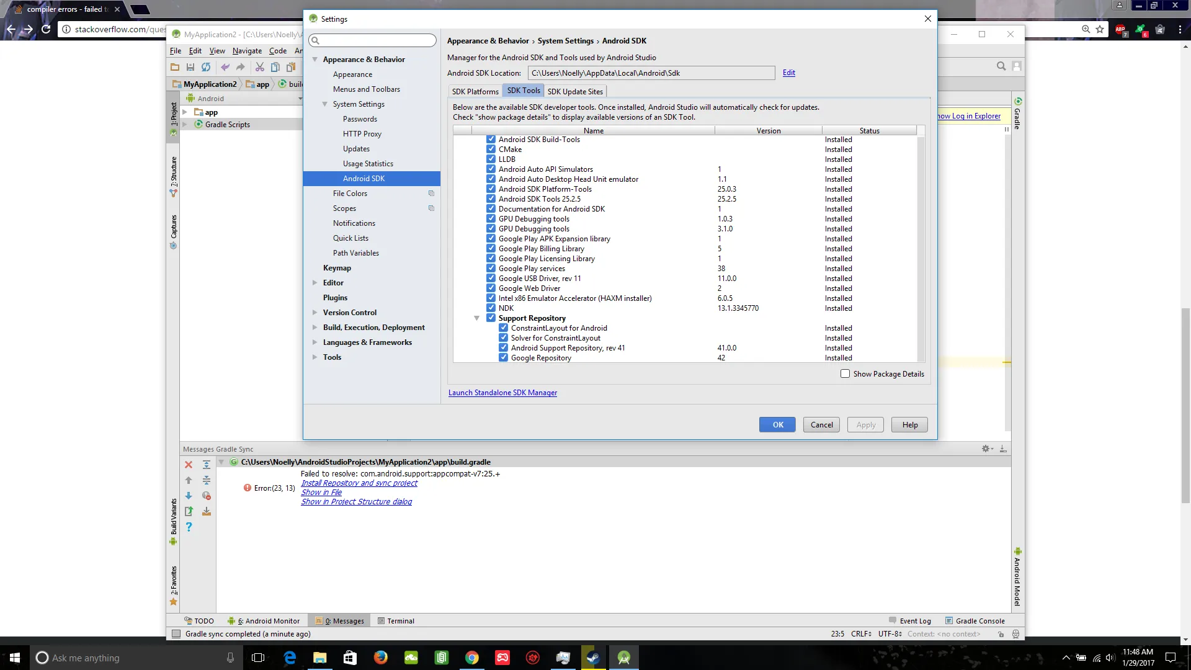Click the Export to text file icon
Screen dimensions: 1191x670
tap(189, 511)
